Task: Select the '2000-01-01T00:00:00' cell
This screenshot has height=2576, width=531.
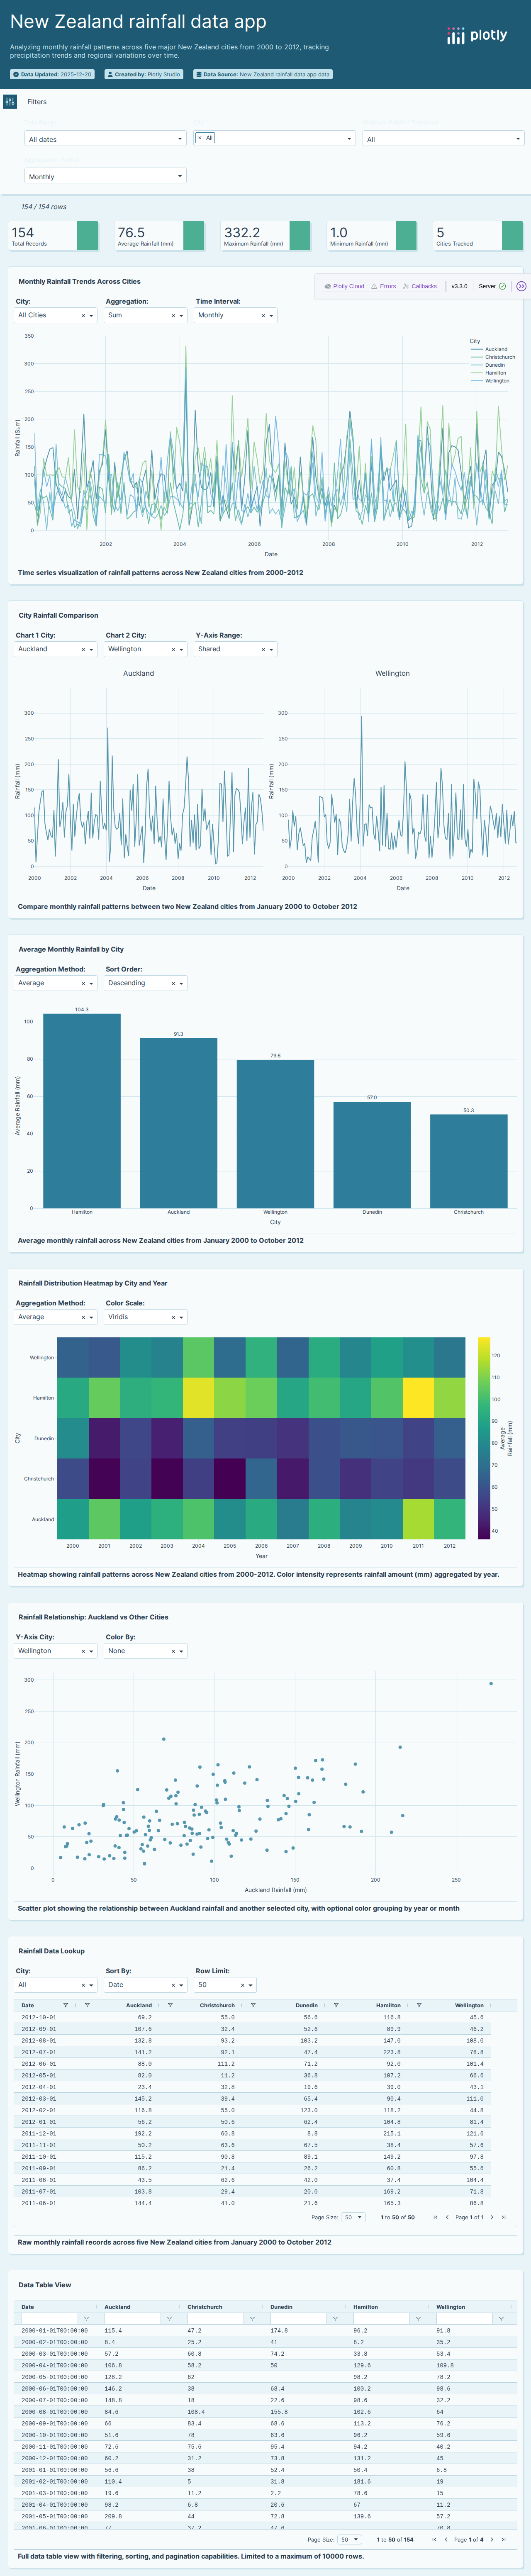Action: point(55,2331)
